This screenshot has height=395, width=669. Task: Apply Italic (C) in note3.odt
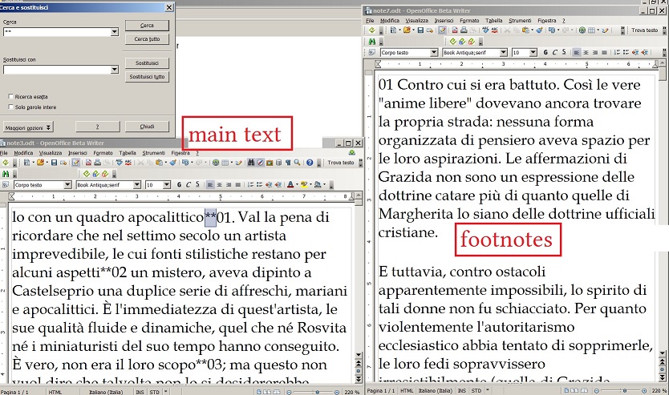click(x=189, y=184)
